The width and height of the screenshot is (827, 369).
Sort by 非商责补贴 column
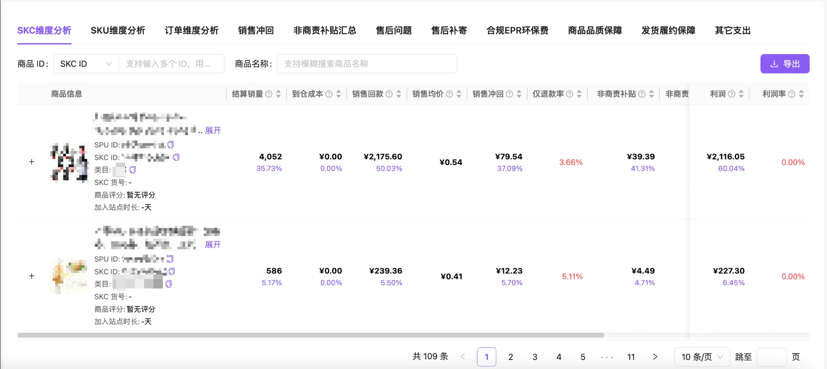click(651, 94)
